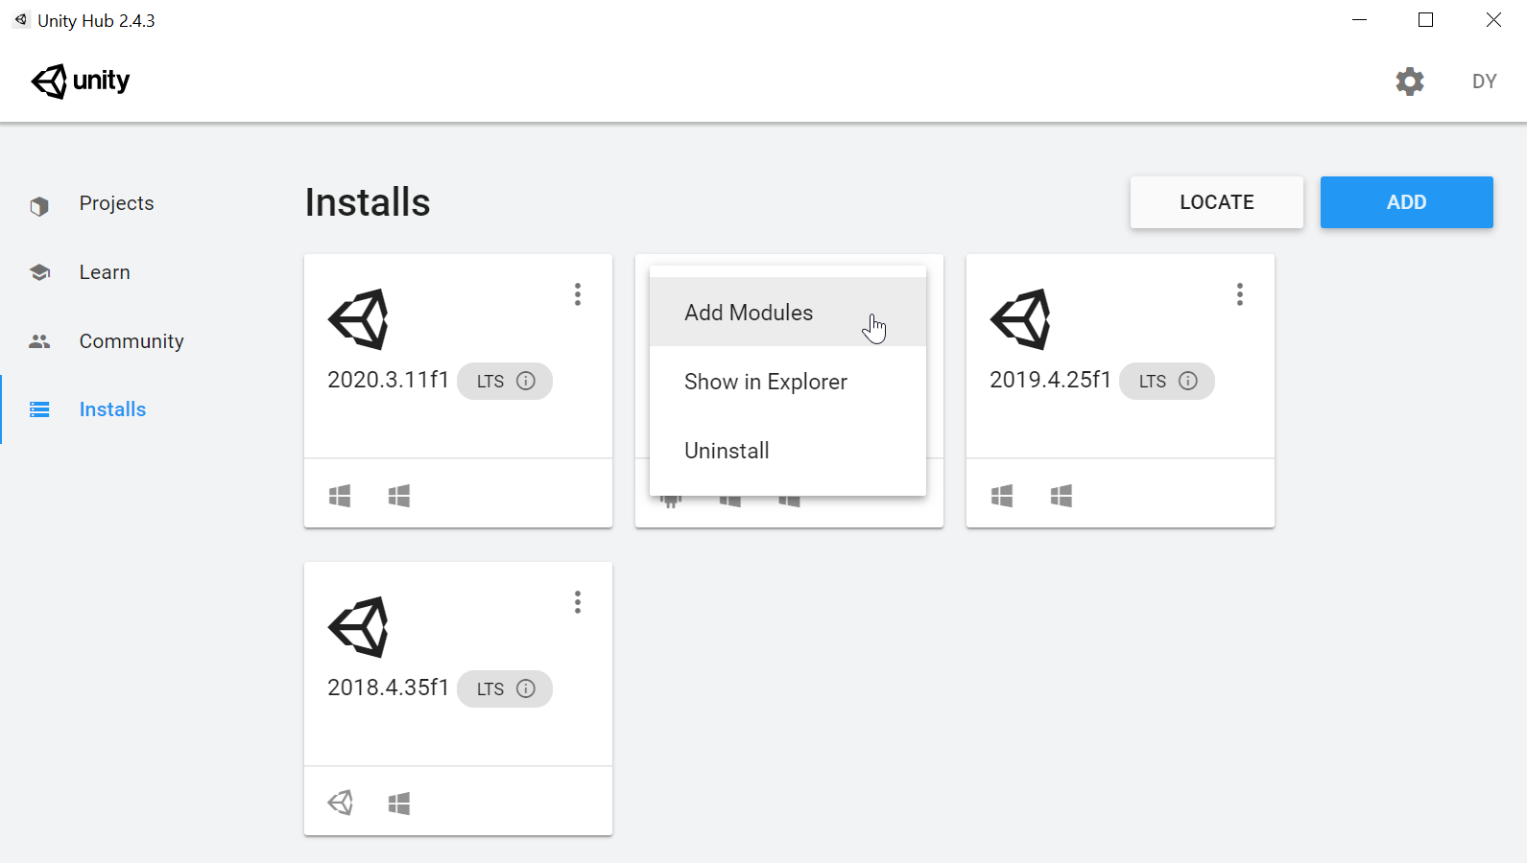The width and height of the screenshot is (1527, 863).
Task: Choose Show in Explorer from the context menu
Action: (765, 382)
